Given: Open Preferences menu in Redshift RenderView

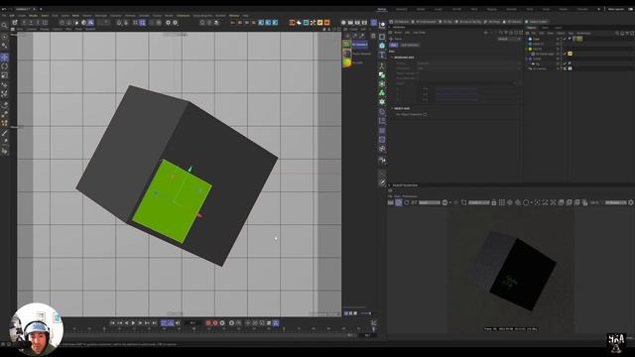Looking at the screenshot, I should (410, 196).
